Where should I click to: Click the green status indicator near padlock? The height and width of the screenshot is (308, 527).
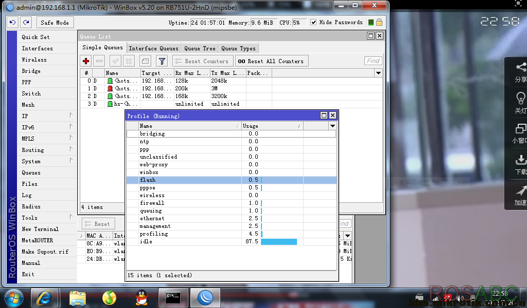[x=371, y=23]
